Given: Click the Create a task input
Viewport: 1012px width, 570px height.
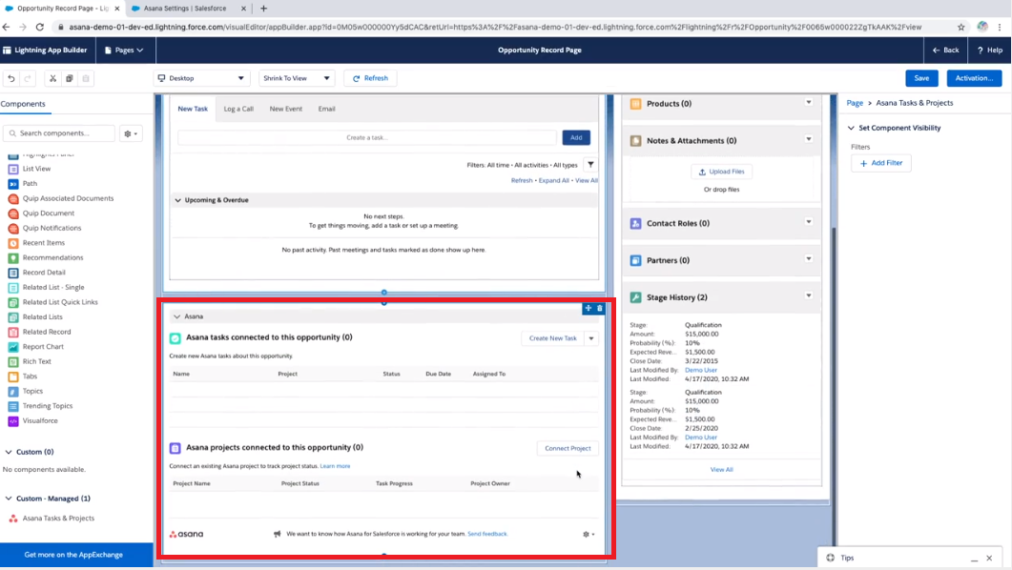Looking at the screenshot, I should pyautogui.click(x=366, y=137).
